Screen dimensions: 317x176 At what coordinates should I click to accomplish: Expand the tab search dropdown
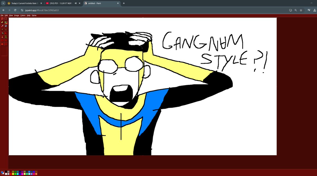click(x=3, y=3)
